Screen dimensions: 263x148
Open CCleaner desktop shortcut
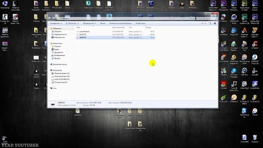point(255,45)
